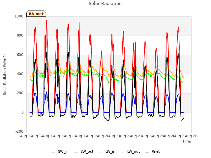
Task: Click the Aug 22 x-axis label
Action: coord(125,136)
